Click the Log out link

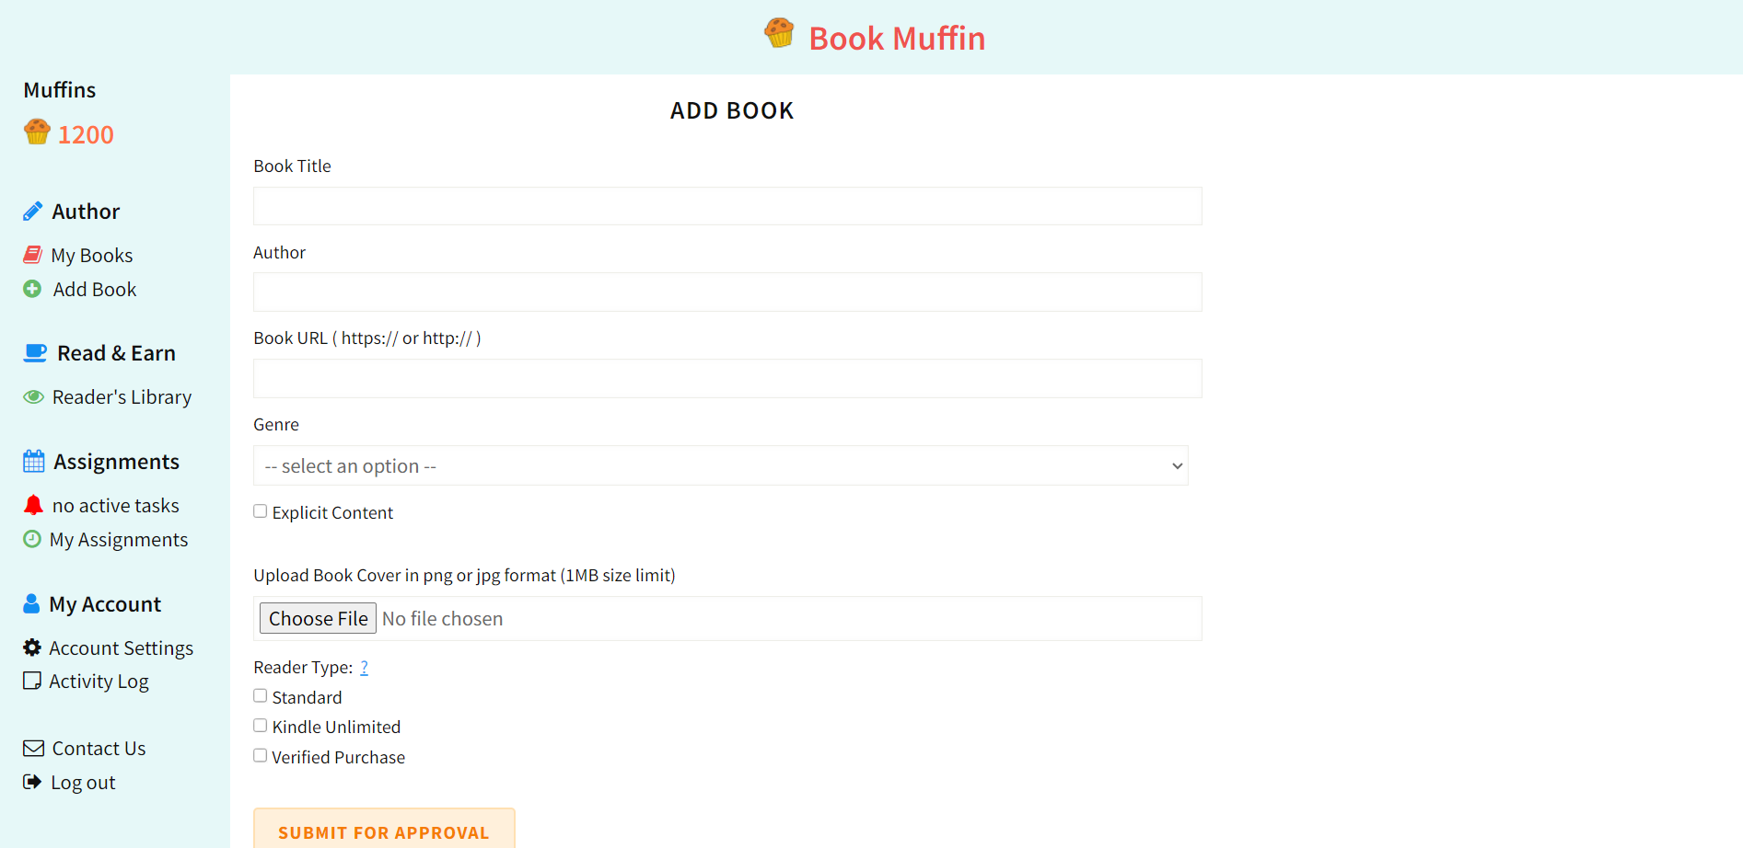83,783
